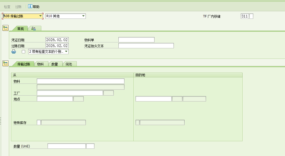Screen dimensions: 285x156
Task: Switch to the 物料 tab
Action: [41, 64]
